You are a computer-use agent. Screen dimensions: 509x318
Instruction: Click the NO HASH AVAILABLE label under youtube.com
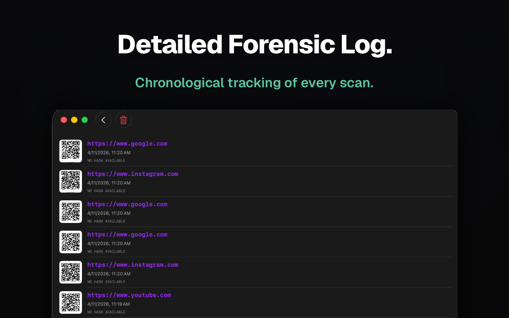(106, 312)
